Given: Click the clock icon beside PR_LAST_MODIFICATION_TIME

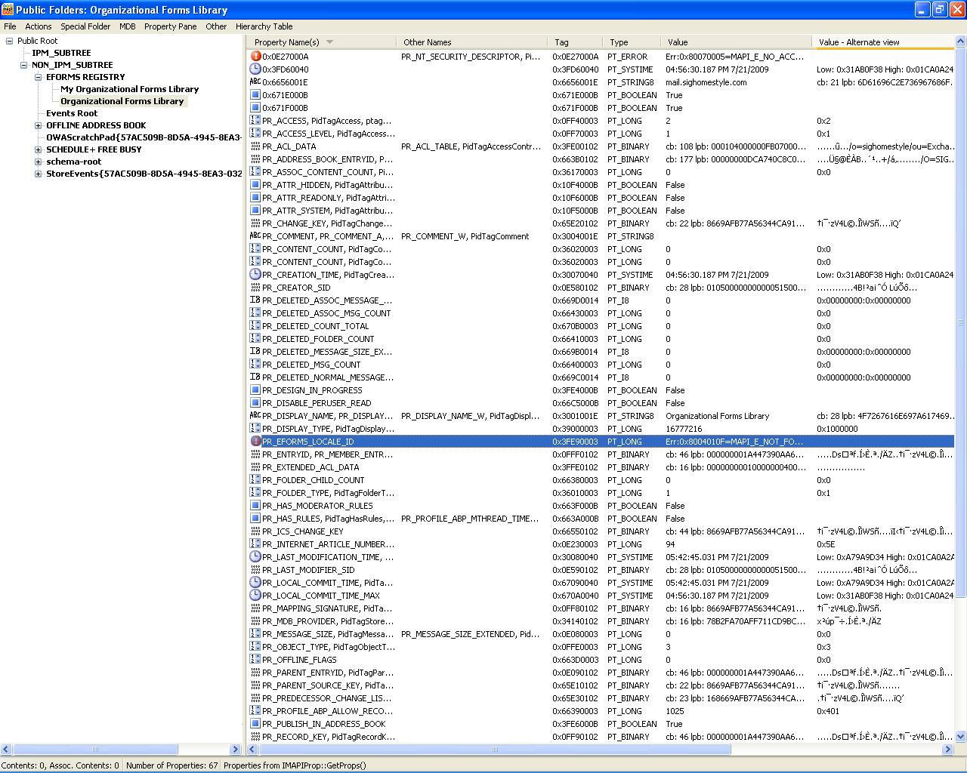Looking at the screenshot, I should point(255,557).
